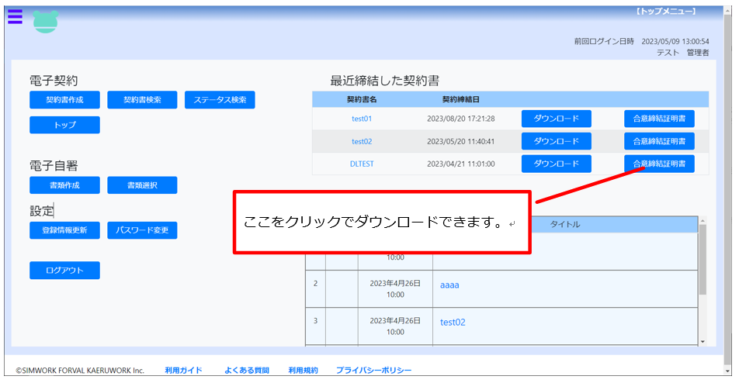The width and height of the screenshot is (739, 383).
Task: Click the 契約書作成 button
Action: [x=64, y=100]
